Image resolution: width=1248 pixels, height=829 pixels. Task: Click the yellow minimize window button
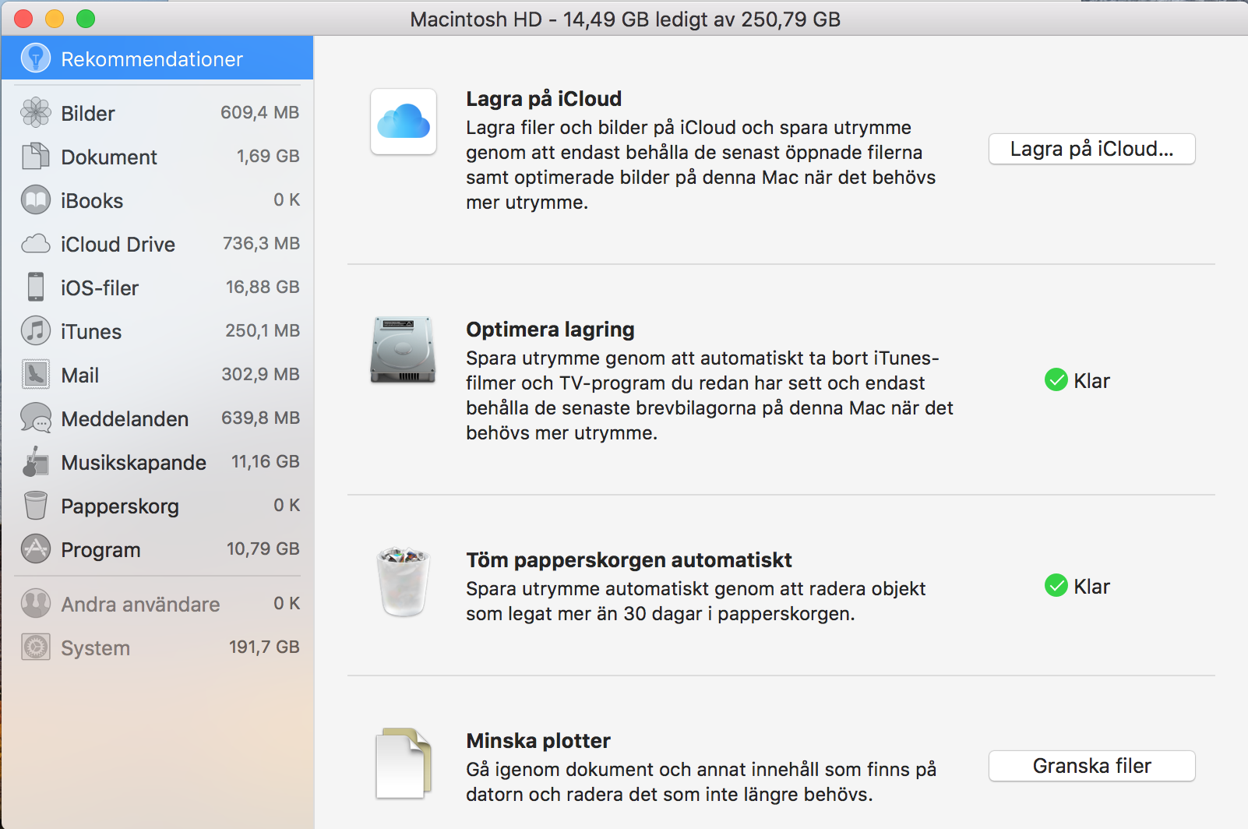55,19
